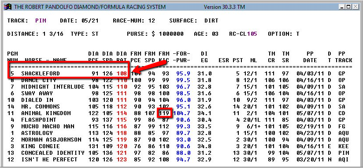This screenshot has width=363, height=168.
Task: Select the track code PIM
Action: click(x=41, y=21)
